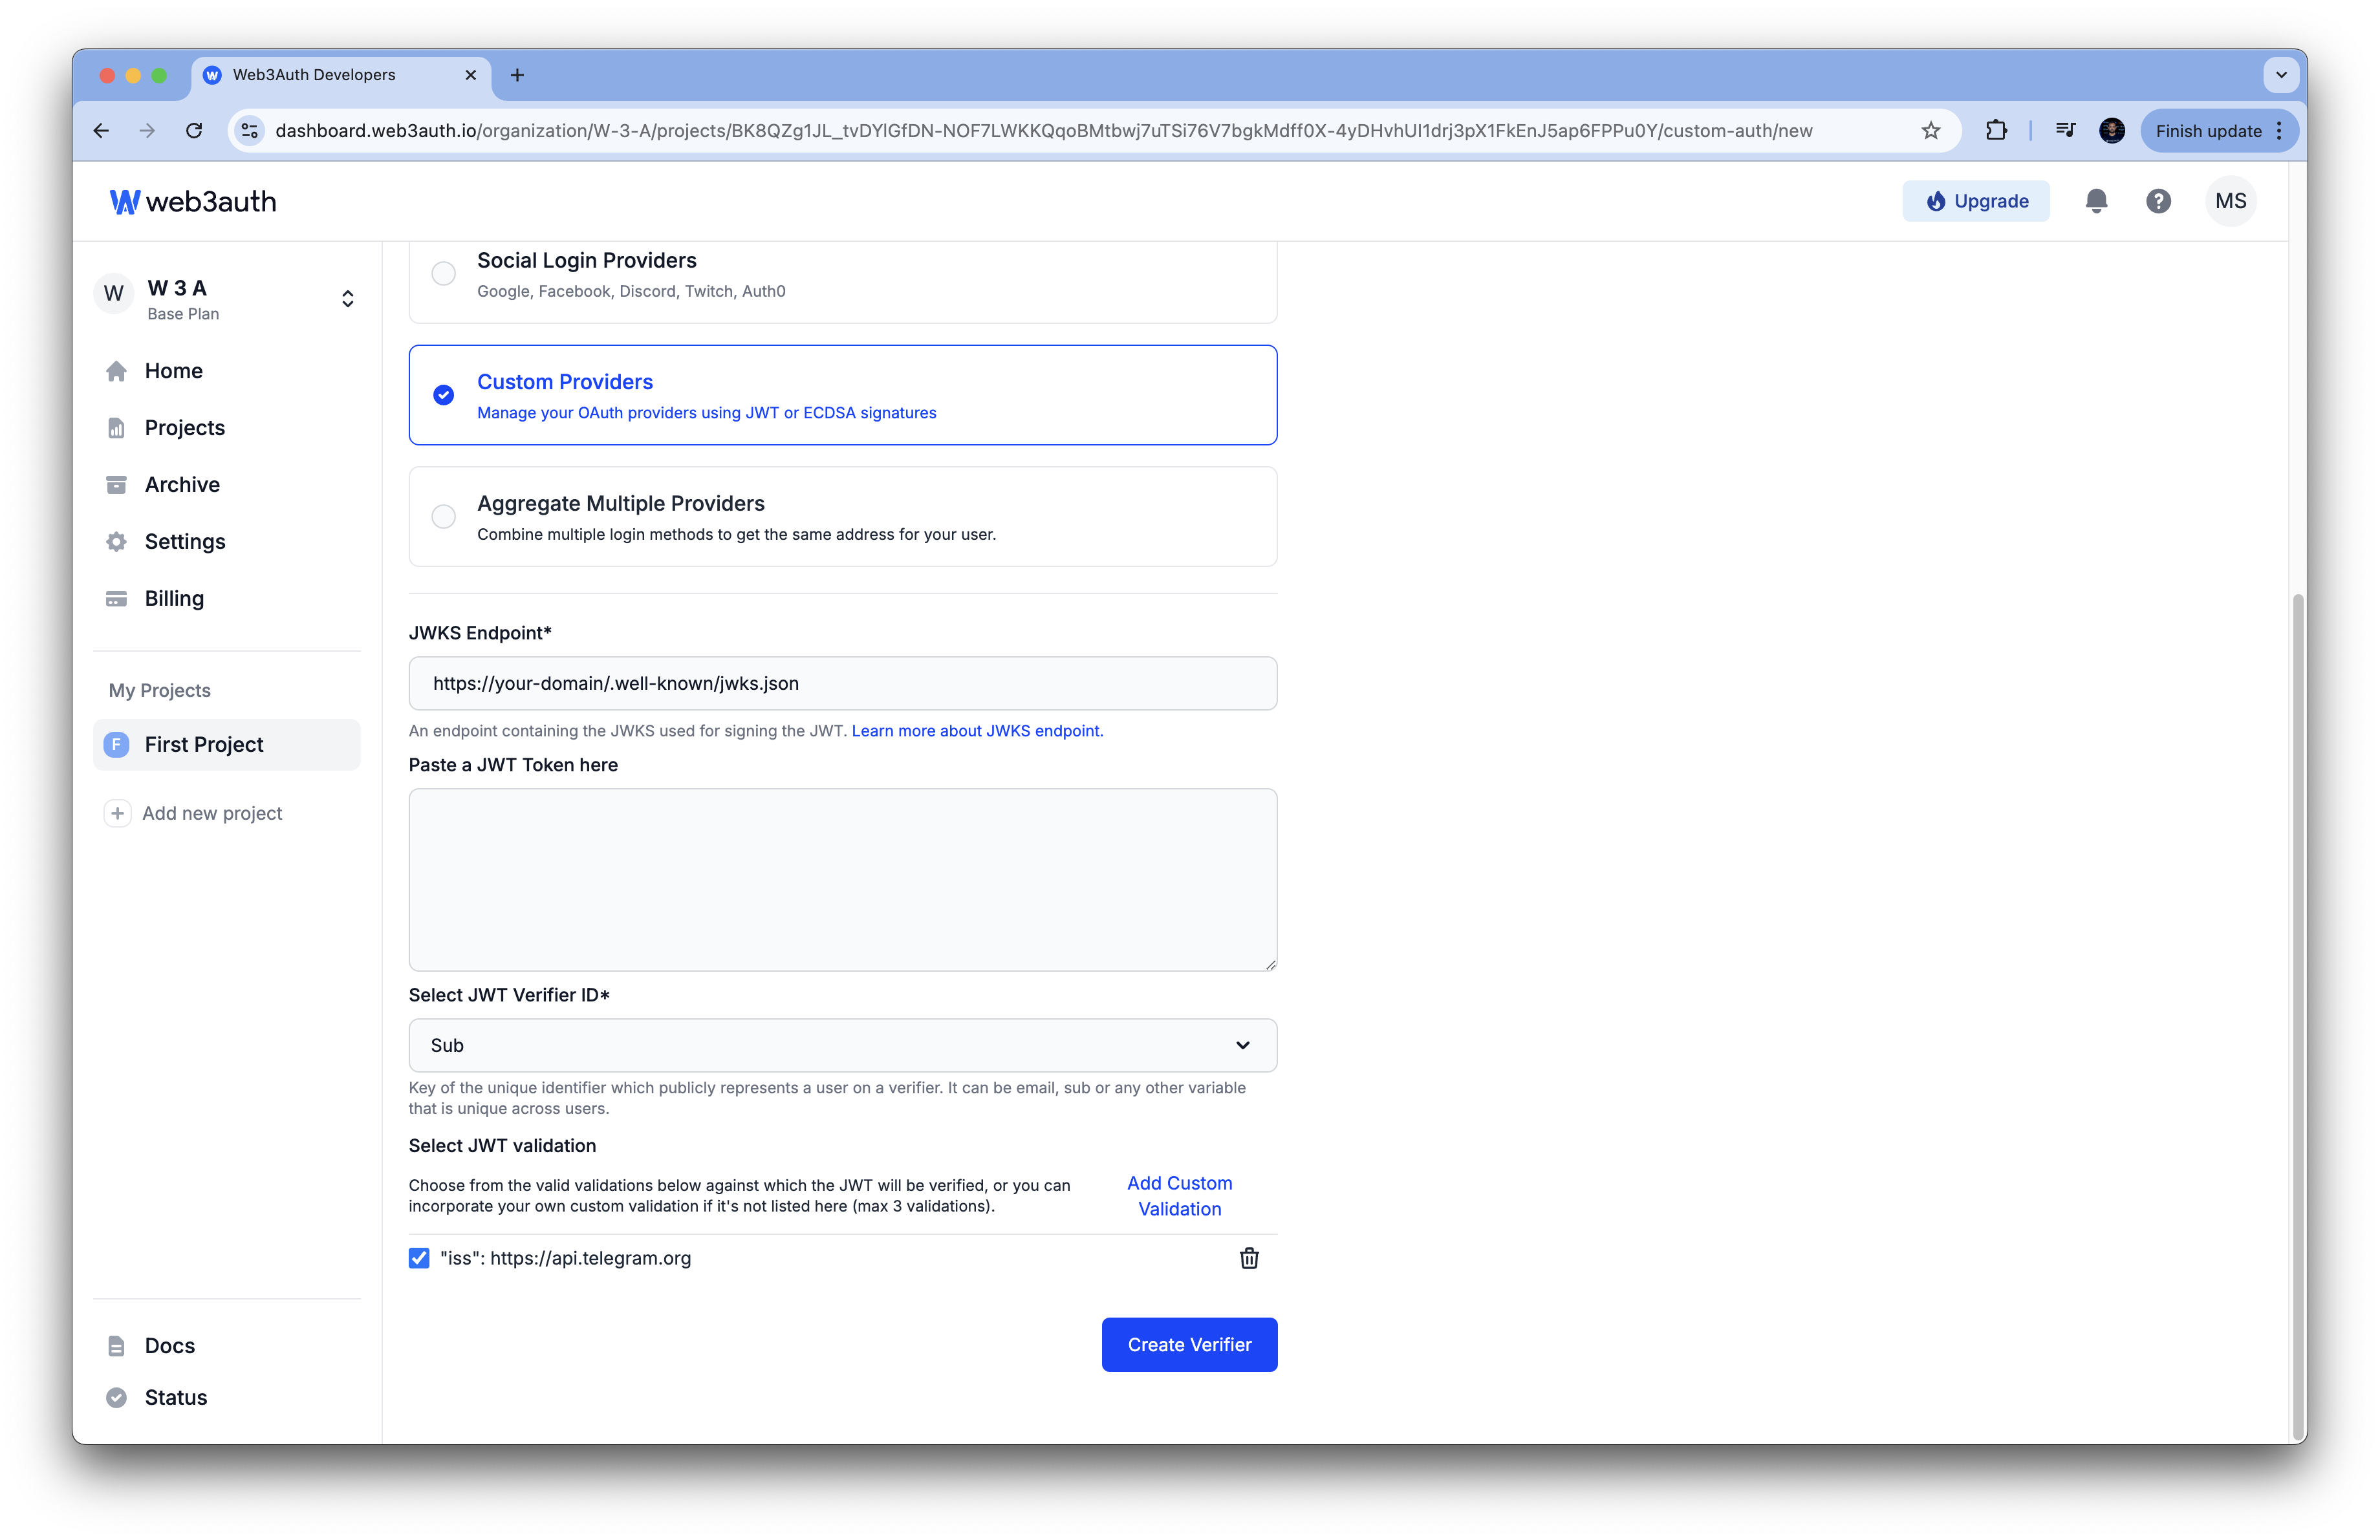View site information icon in address bar
The image size is (2380, 1540).
tap(250, 131)
